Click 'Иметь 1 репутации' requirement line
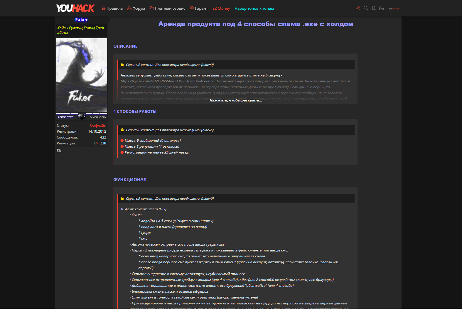The height and width of the screenshot is (310, 462). tap(150, 146)
